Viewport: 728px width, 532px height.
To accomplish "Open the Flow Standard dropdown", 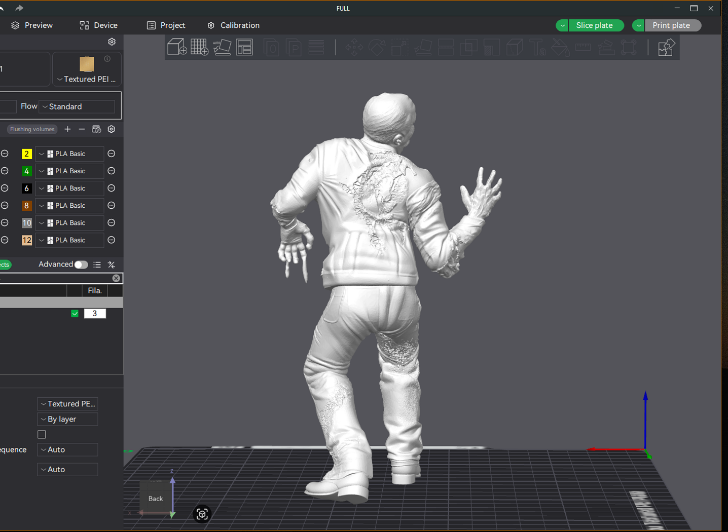I will click(x=77, y=106).
